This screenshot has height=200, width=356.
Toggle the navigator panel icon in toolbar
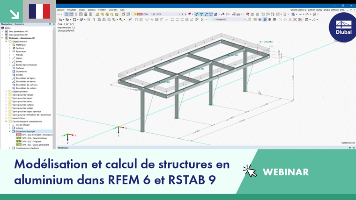pos(67,14)
